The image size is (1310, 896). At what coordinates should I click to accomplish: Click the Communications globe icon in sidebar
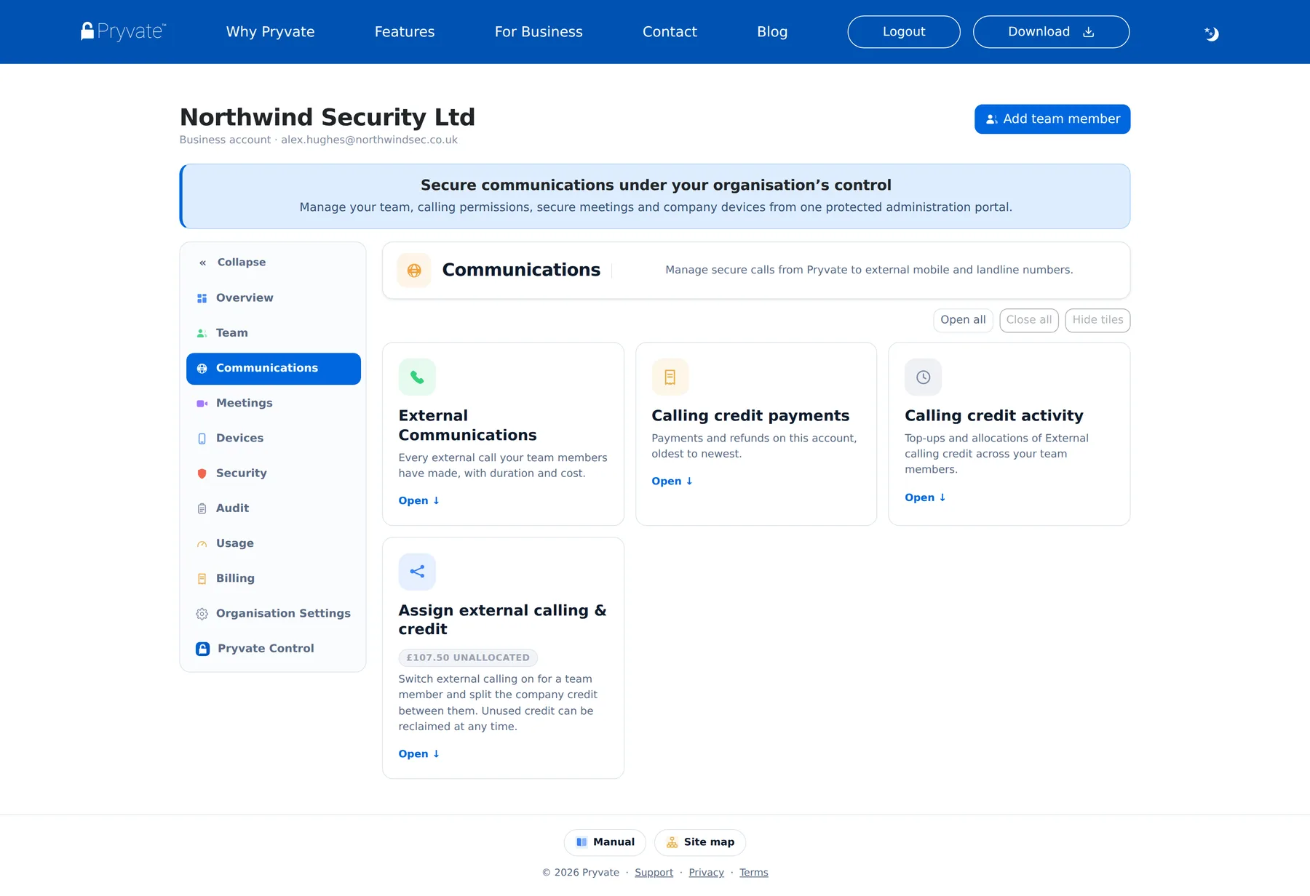coord(202,369)
